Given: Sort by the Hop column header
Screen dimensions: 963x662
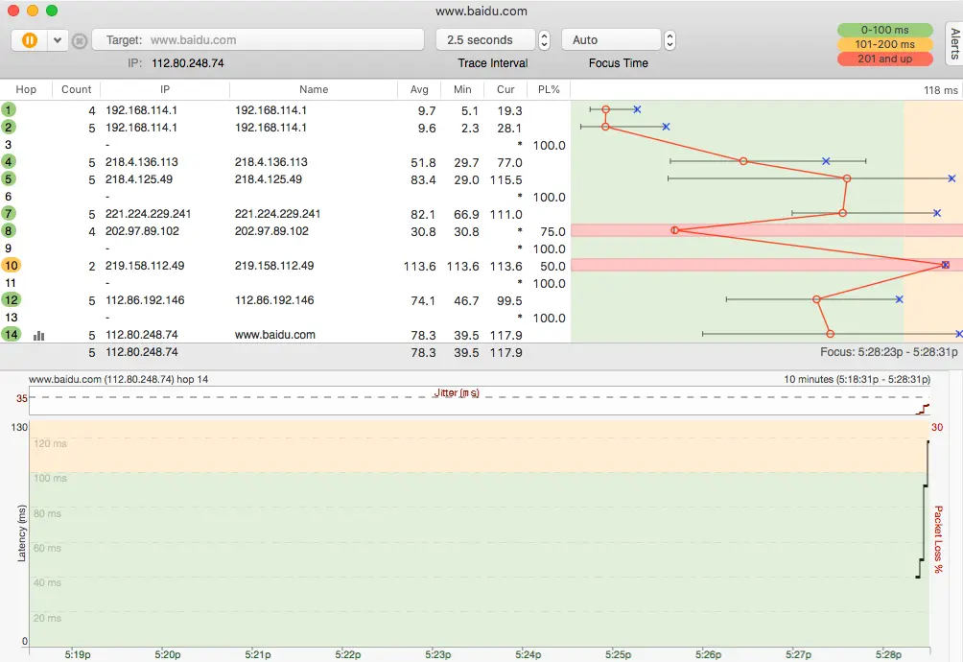Looking at the screenshot, I should pos(26,89).
